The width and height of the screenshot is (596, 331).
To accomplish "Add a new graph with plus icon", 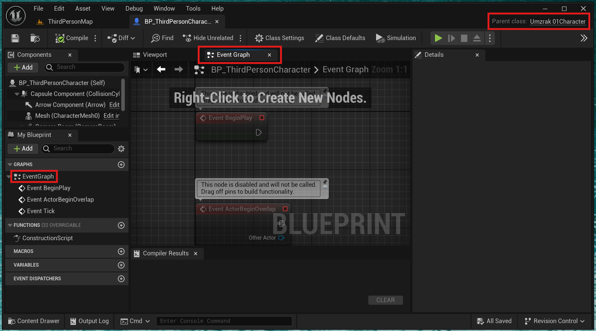I will [x=121, y=165].
